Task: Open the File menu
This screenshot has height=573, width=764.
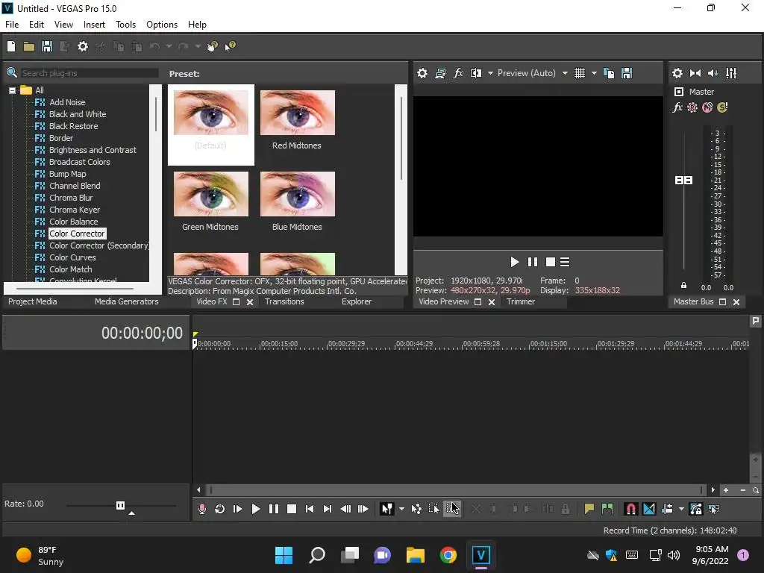Action: pyautogui.click(x=12, y=25)
